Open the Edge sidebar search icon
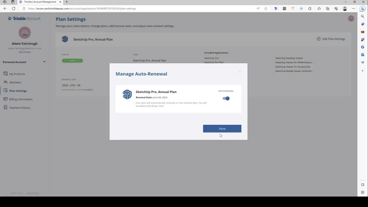 [363, 16]
